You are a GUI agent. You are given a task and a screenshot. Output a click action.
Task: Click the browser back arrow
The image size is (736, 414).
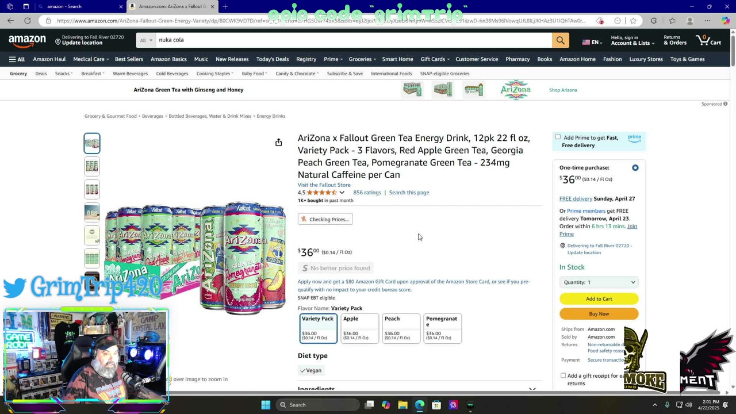click(10, 21)
